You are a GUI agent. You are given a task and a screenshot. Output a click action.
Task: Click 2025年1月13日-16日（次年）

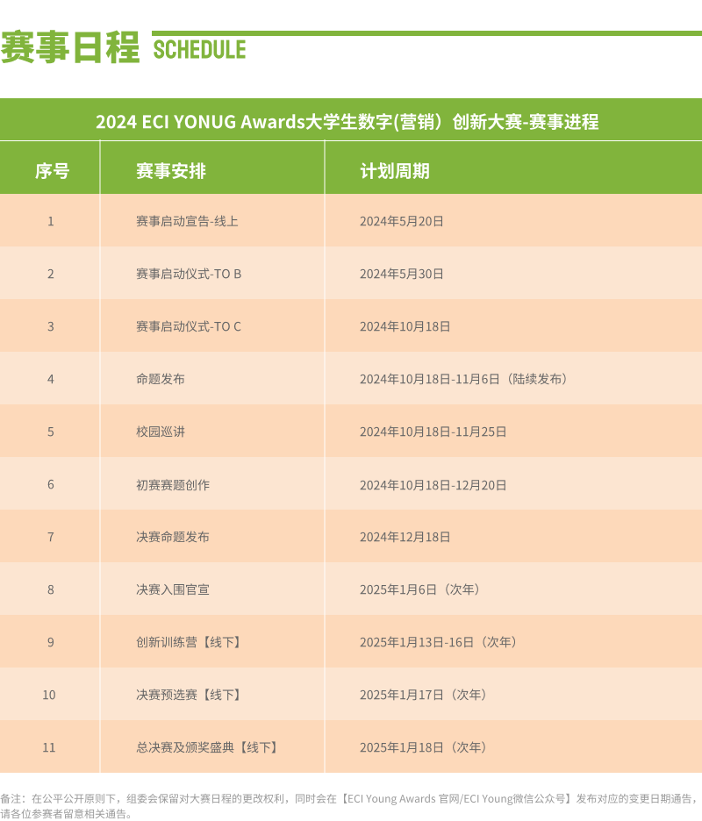(x=438, y=642)
